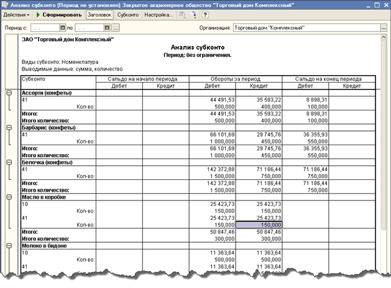Click the cell 8 898,31 in the account 41 row

[305, 100]
